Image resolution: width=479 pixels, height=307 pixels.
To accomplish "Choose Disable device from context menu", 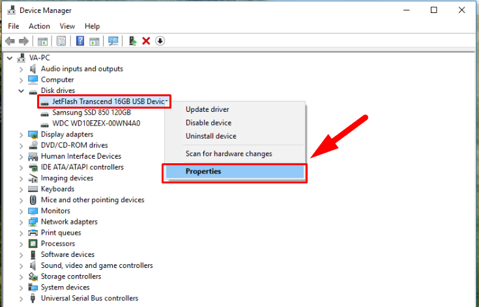I will tap(235, 122).
